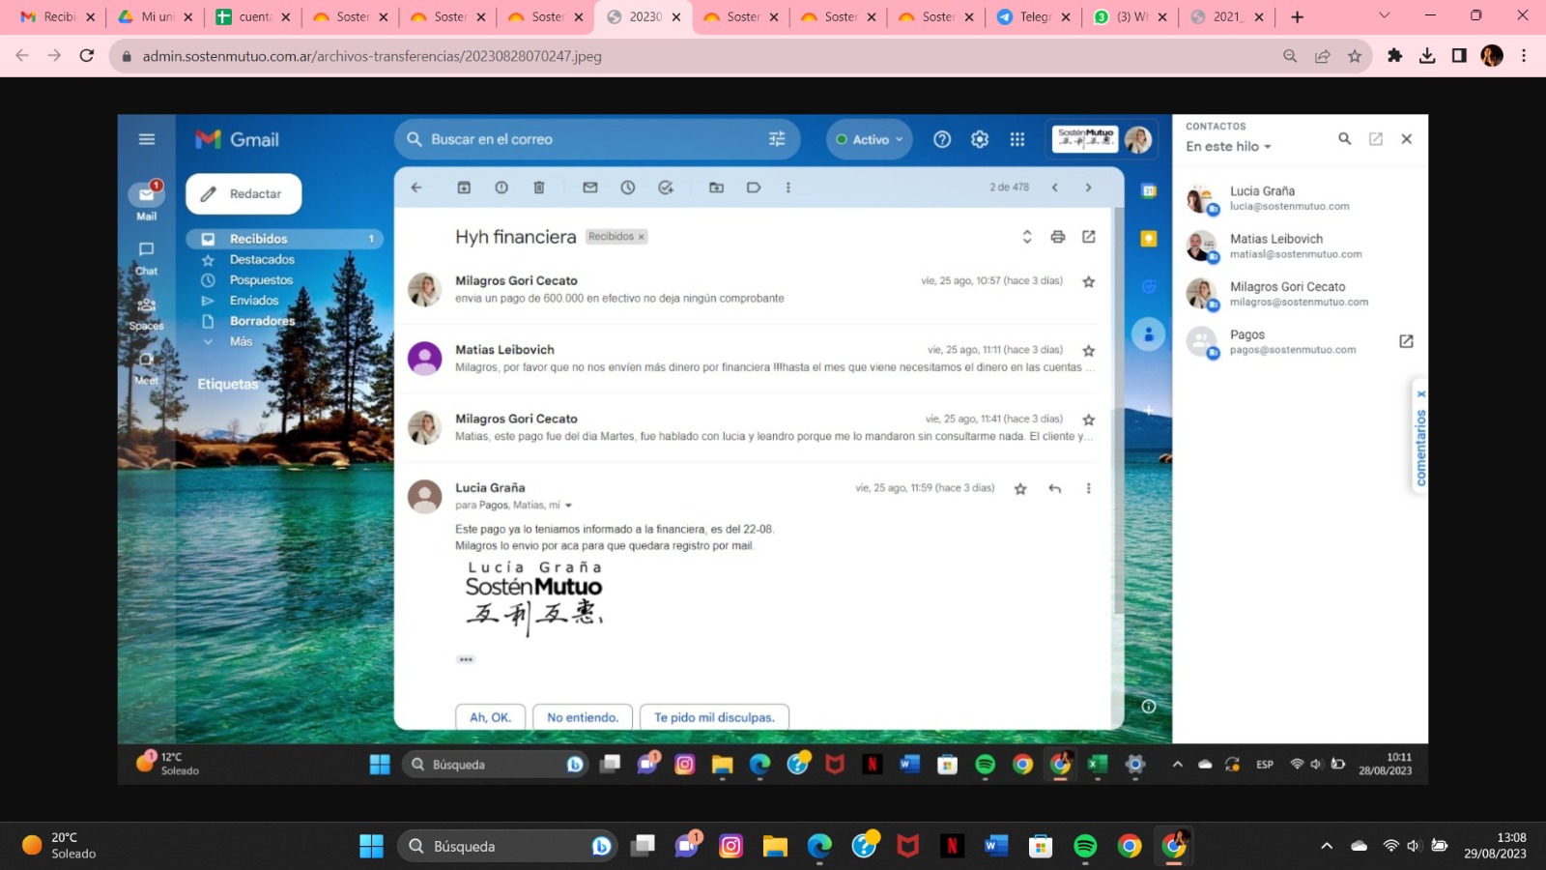The image size is (1546, 870).
Task: Star Matias Leibovich's message
Action: coord(1089,351)
